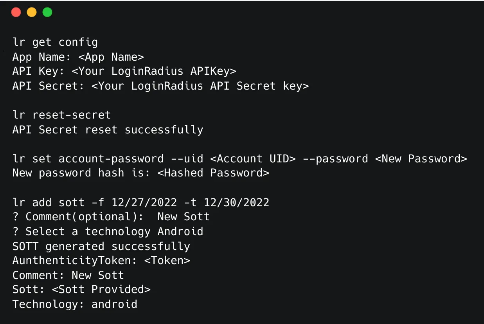Click 'SOTT generated successfully' message

point(101,246)
